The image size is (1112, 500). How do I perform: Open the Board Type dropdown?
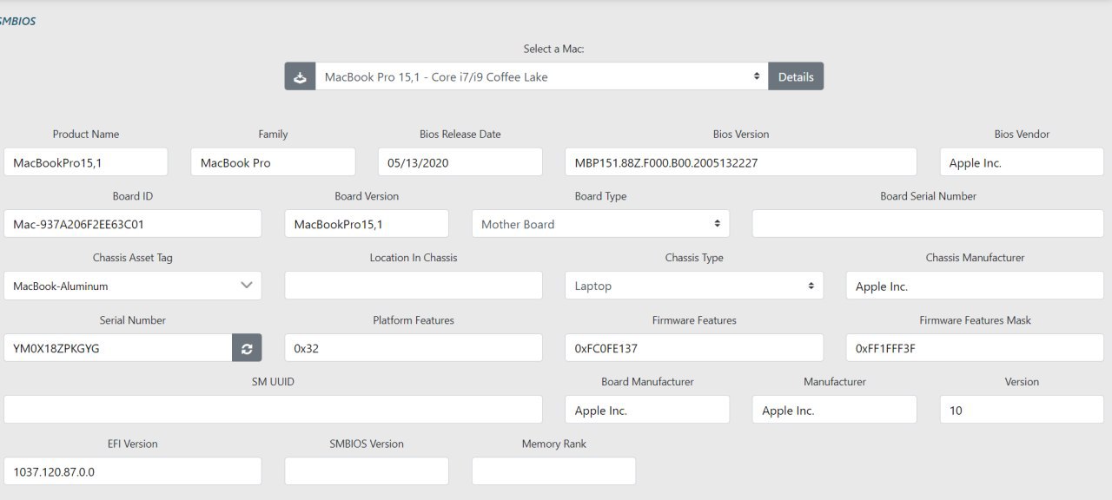coord(600,224)
